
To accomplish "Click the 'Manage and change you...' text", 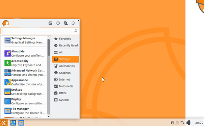I will pyautogui.click(x=28, y=75).
